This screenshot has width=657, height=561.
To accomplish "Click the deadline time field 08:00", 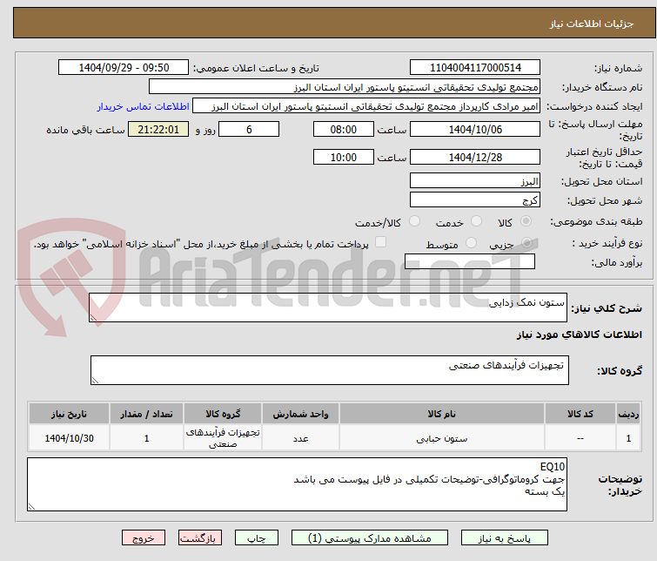I will coord(344,129).
